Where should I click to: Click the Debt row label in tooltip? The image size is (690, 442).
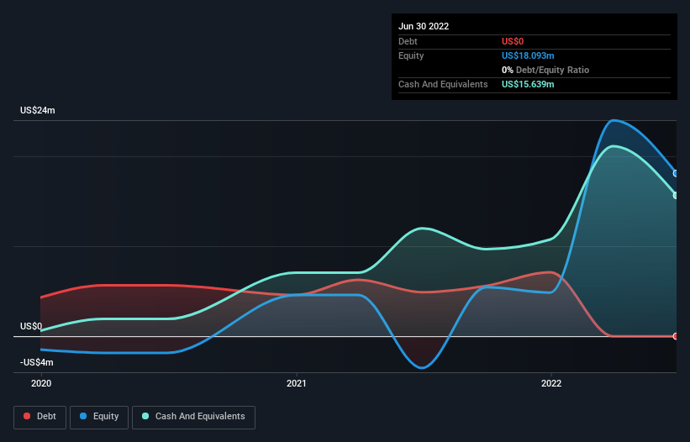(408, 41)
